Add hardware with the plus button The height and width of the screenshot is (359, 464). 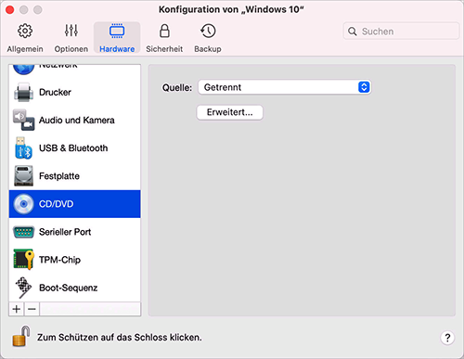[x=17, y=309]
